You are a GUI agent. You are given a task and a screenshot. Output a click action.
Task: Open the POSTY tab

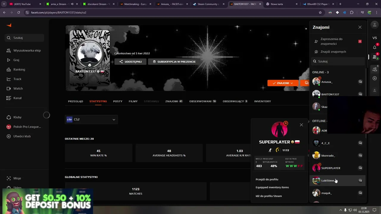click(x=118, y=101)
